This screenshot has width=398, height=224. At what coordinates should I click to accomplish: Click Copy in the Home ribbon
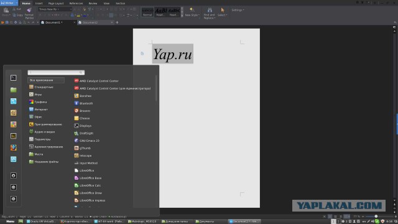(18, 15)
